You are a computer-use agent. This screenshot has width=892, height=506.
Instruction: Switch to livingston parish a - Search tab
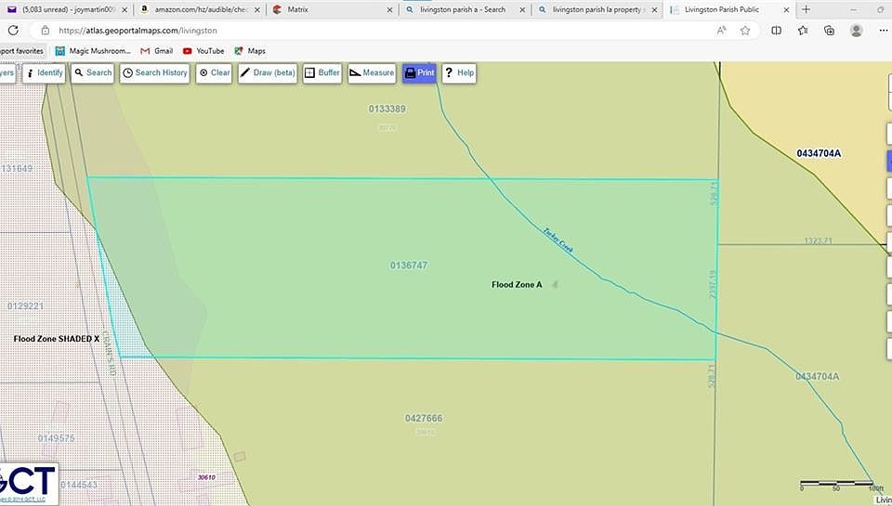point(460,9)
